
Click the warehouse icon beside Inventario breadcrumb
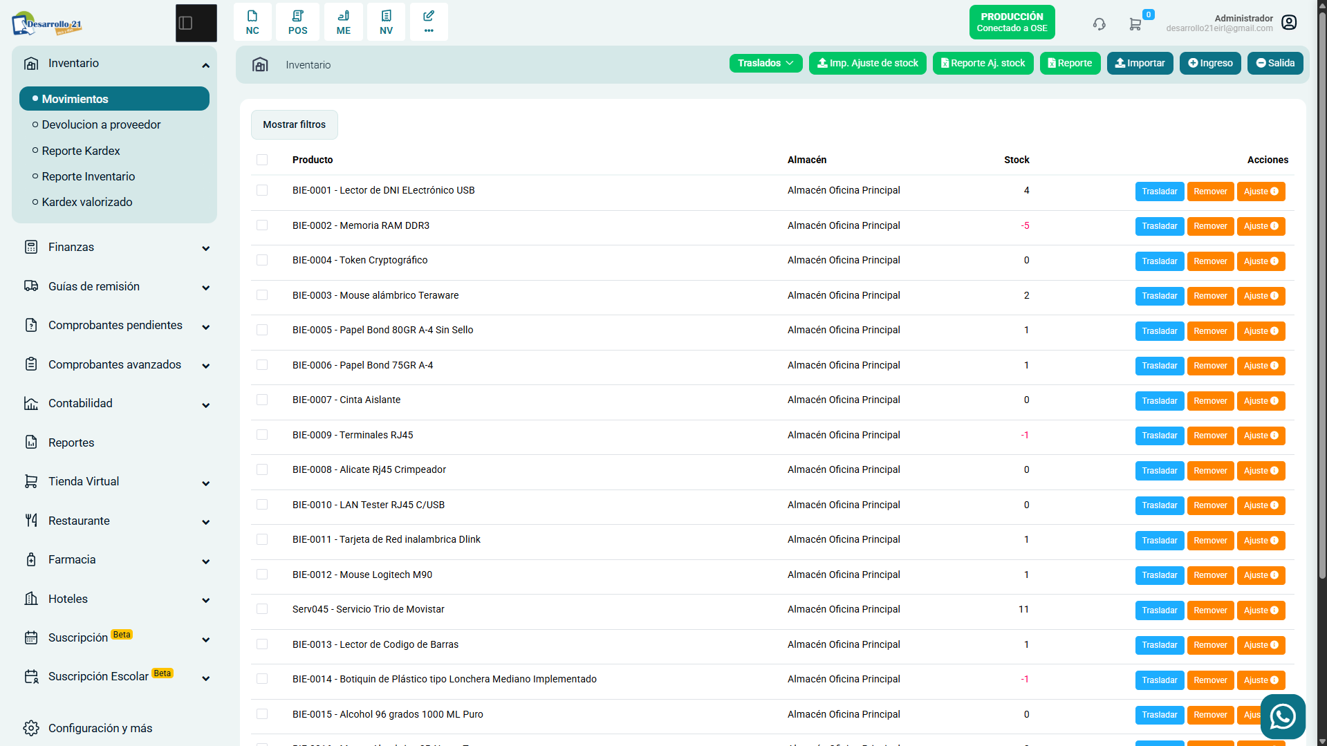(260, 65)
